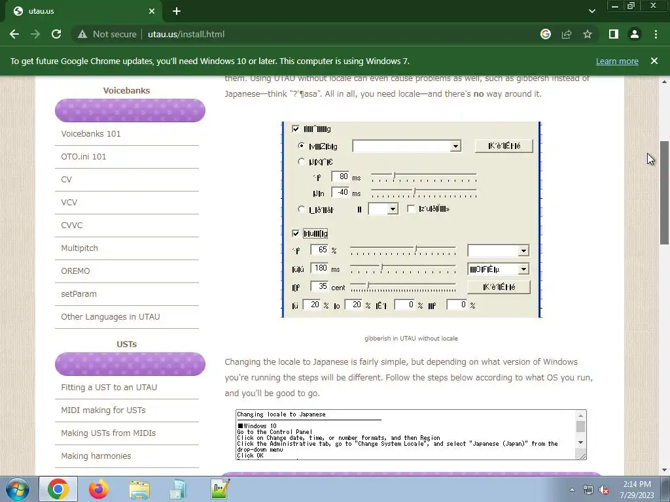670x502 pixels.
Task: Click the caption 'gibberish in UTAU without locale'
Action: [x=411, y=339]
